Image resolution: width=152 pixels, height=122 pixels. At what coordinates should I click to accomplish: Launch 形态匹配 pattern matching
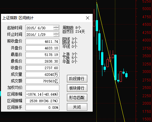point(77,97)
